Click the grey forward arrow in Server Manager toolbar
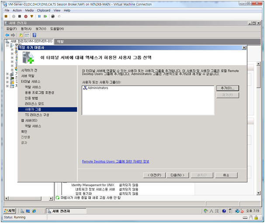265x223 pixels. (x=13, y=35)
